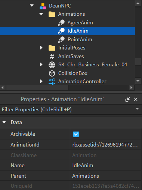Image resolution: width=142 pixels, height=190 pixels.
Task: Undock the Properties panel
Action: (x=128, y=99)
